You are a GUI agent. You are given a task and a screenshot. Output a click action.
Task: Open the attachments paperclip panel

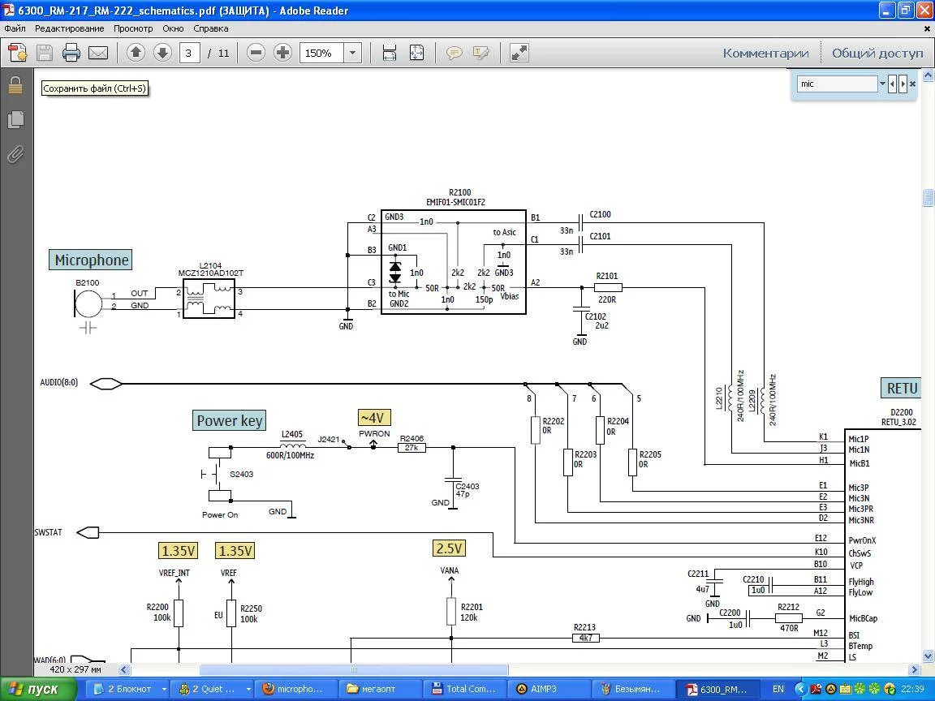point(15,154)
